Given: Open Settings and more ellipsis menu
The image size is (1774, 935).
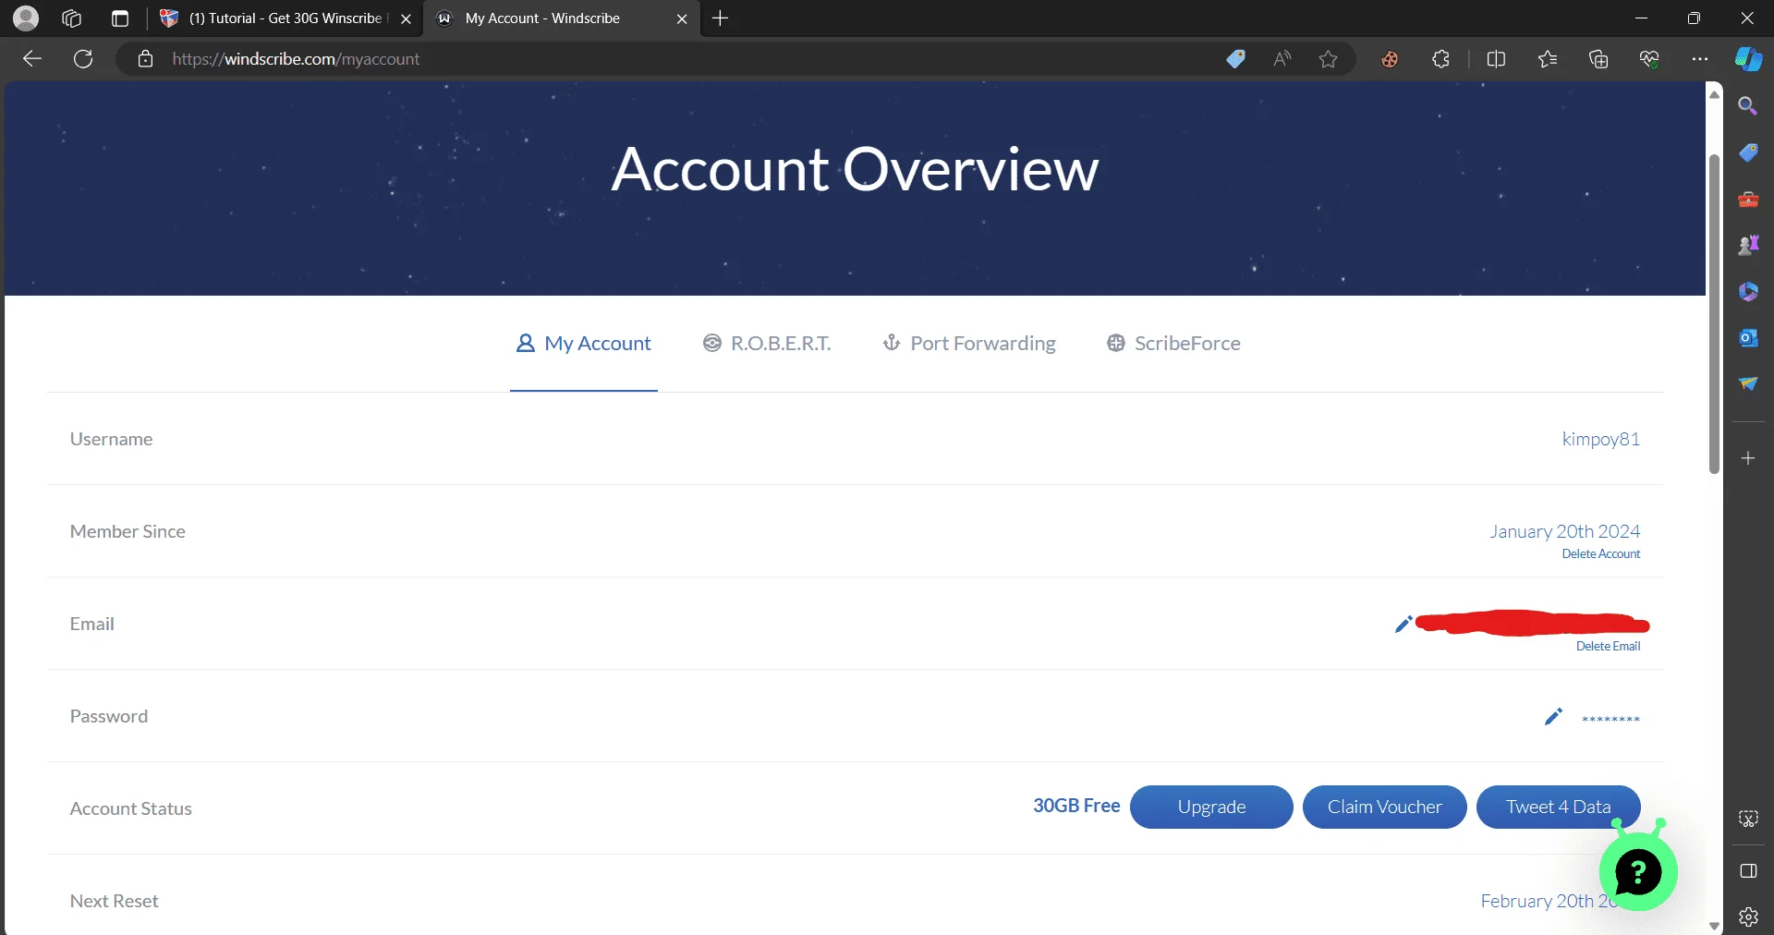Looking at the screenshot, I should [1700, 59].
